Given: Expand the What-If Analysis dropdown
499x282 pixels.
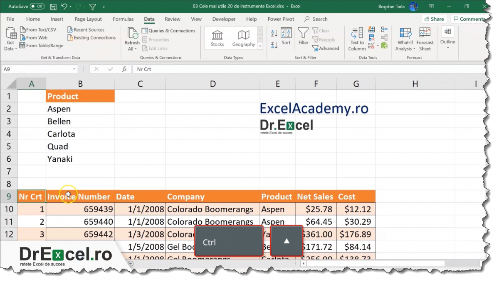Looking at the screenshot, I should pyautogui.click(x=405, y=39).
